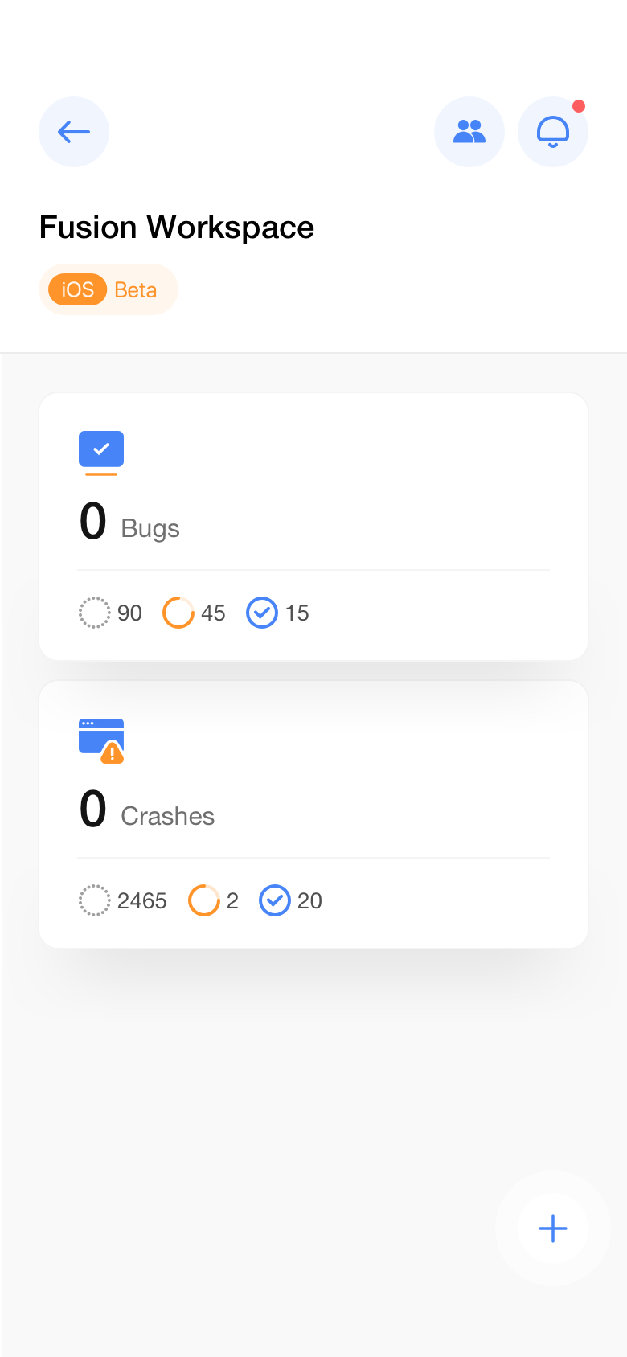Click the Crashes warning window icon
627x1357 pixels.
pos(101,740)
